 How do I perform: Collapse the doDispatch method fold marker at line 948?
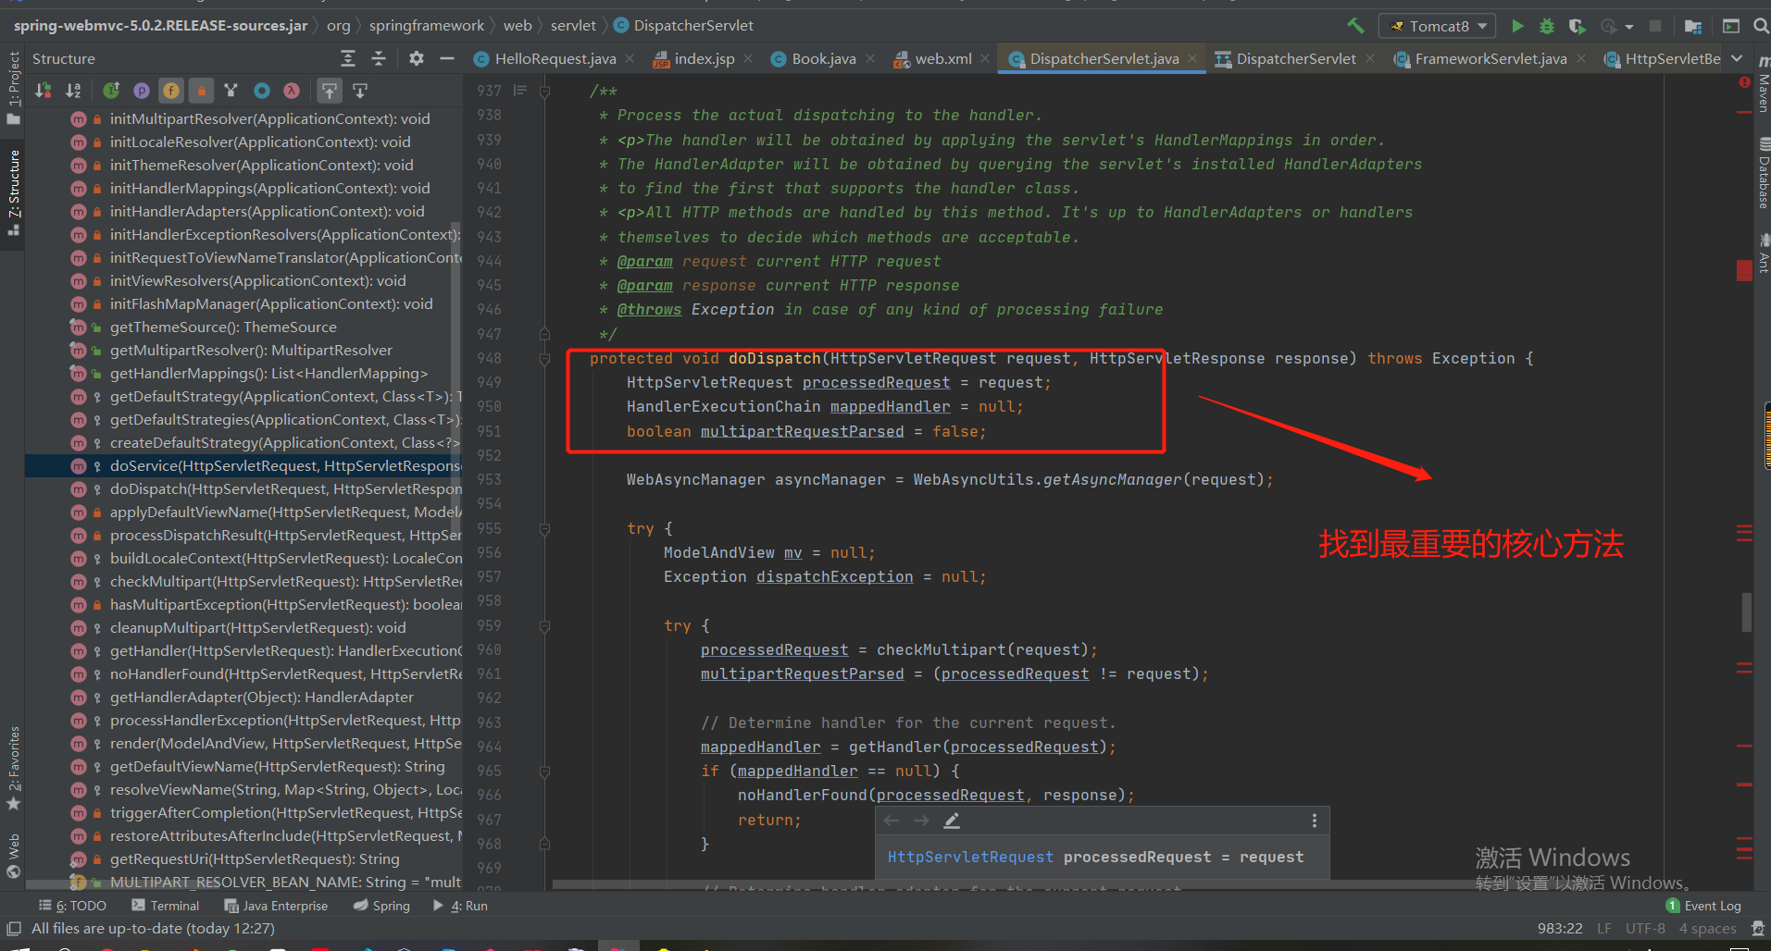544,358
